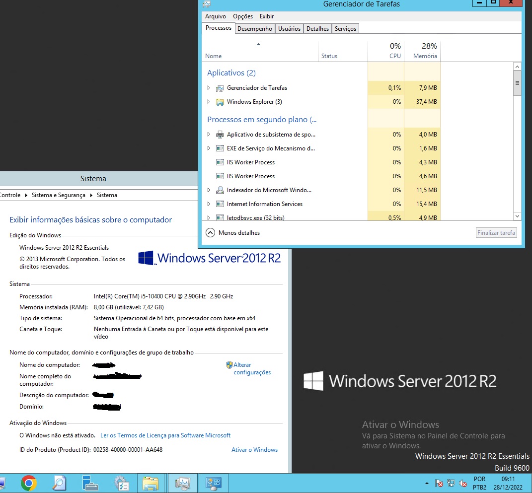This screenshot has height=493, width=532.
Task: Expand Internet Information Services row
Action: pos(209,204)
